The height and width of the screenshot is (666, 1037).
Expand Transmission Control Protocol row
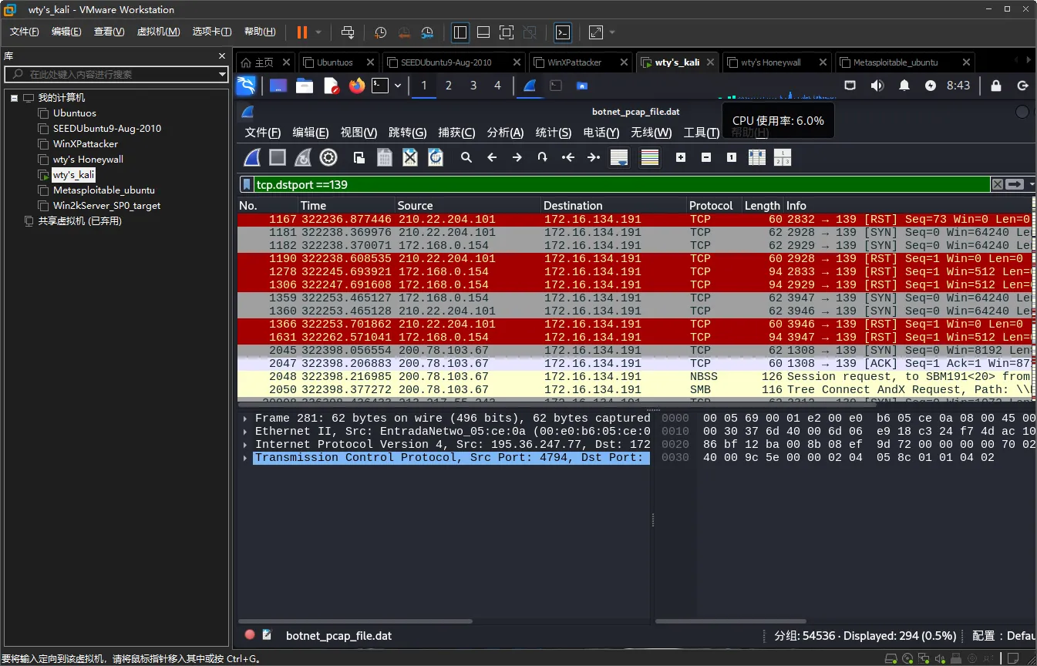pos(246,458)
